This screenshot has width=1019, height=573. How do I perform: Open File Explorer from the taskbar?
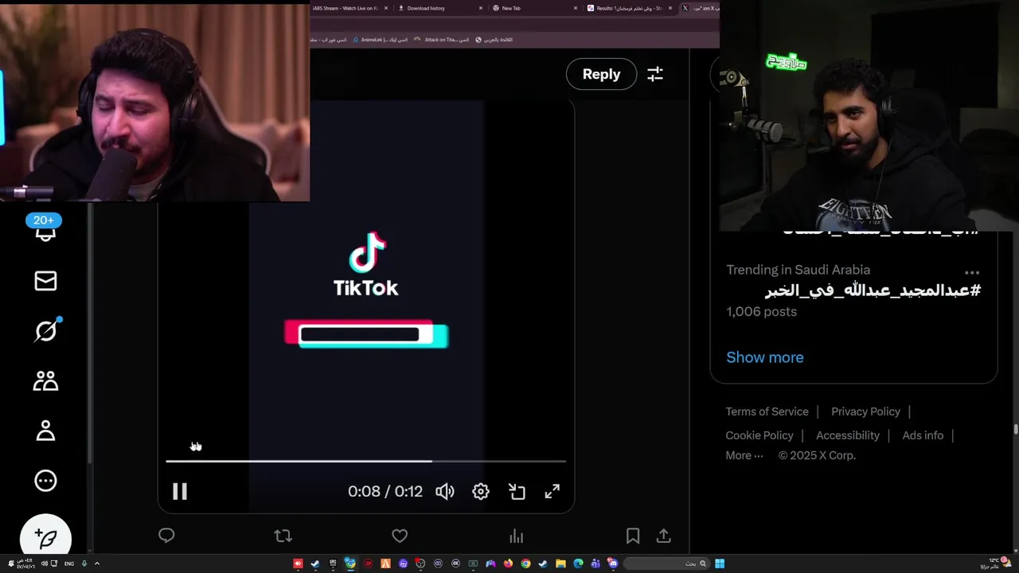pyautogui.click(x=560, y=563)
